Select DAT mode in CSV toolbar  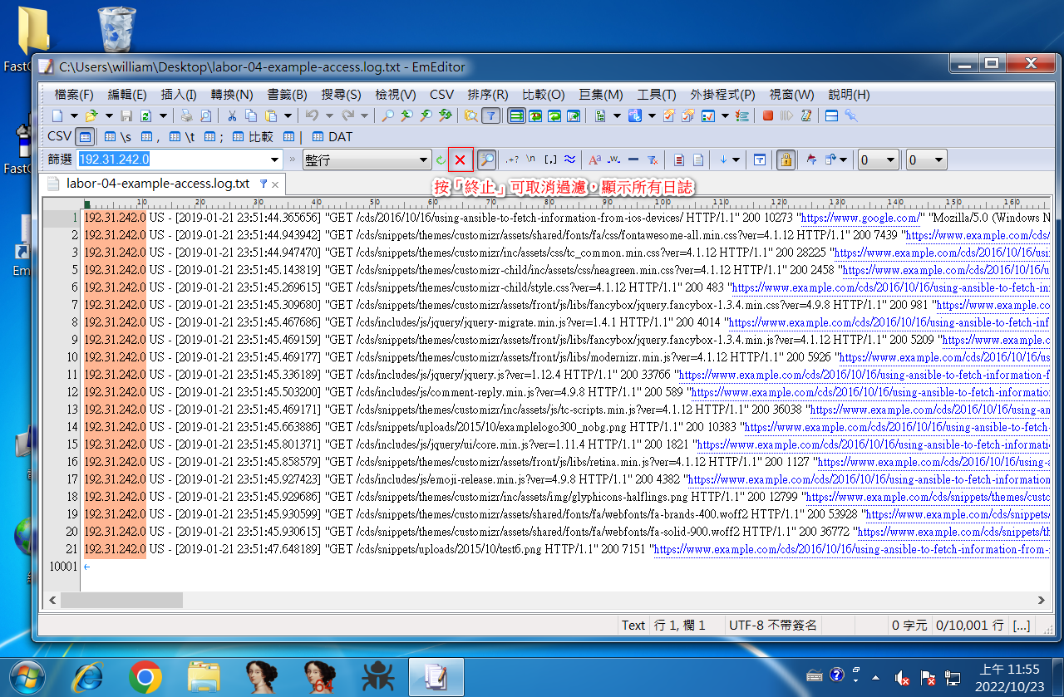tap(332, 137)
